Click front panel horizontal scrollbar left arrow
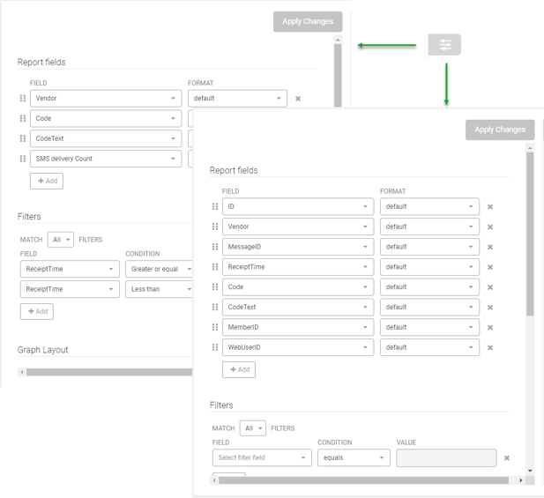The image size is (544, 498). point(214,480)
